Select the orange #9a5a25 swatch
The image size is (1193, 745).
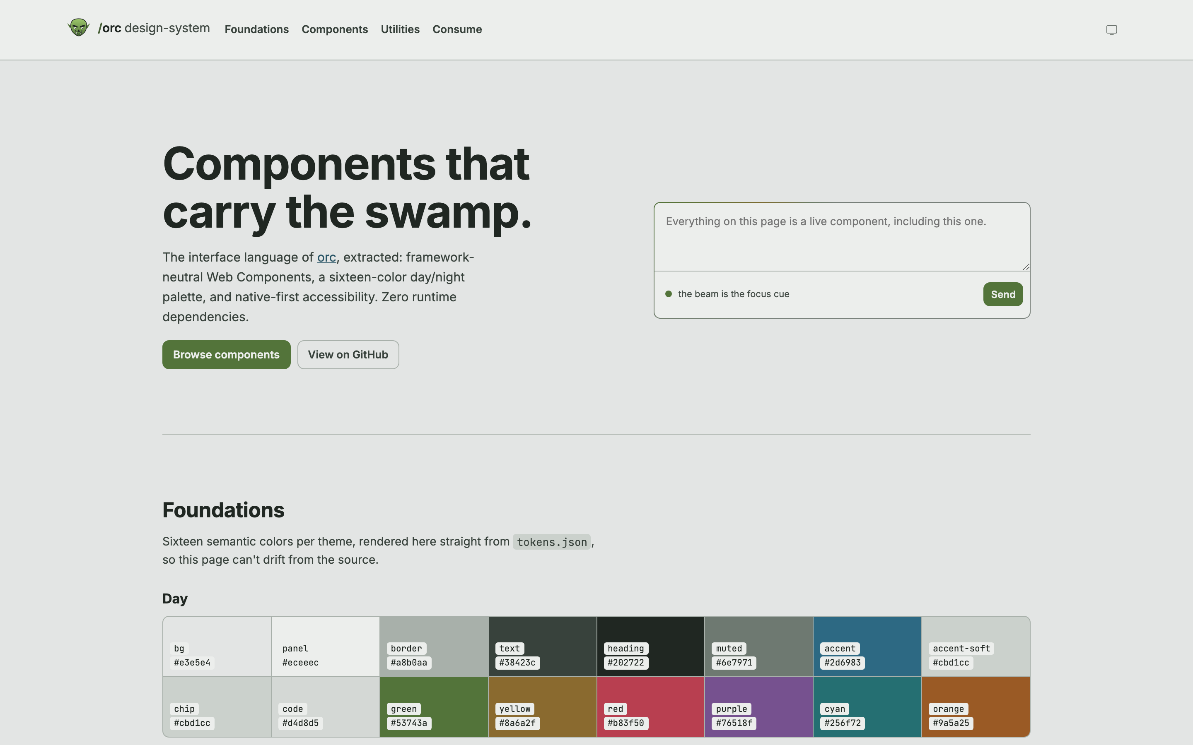tap(976, 707)
